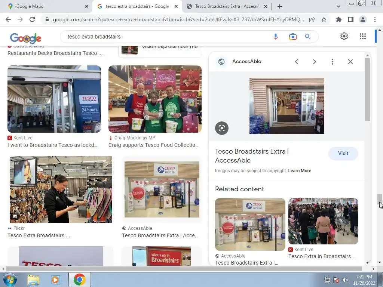Open the Craig Mackinlay MP food collection image
383x287 pixels.
click(155, 99)
